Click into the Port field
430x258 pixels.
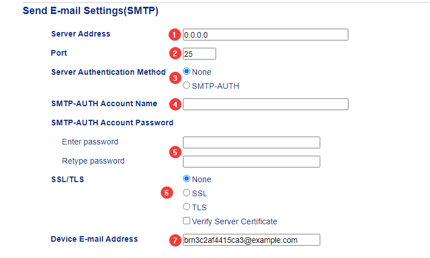tap(199, 54)
